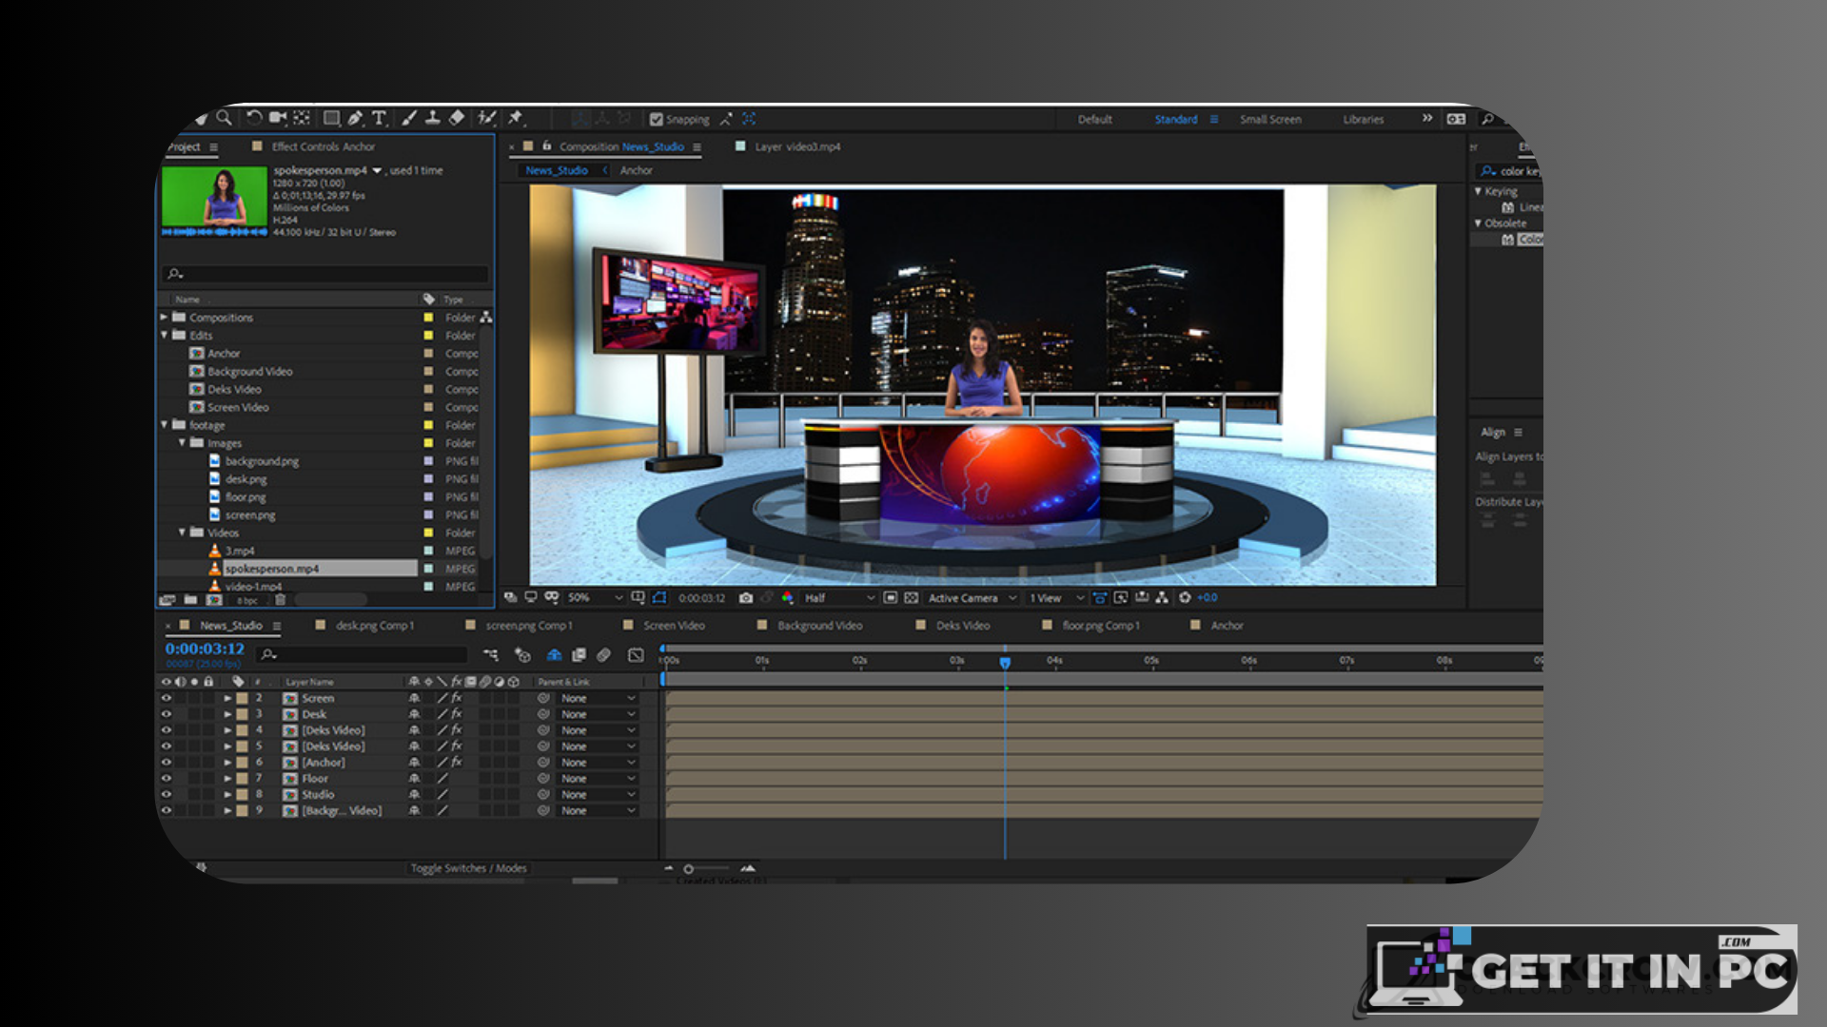Toggle frame blending switch in timeline
1827x1027 pixels.
[x=579, y=655]
